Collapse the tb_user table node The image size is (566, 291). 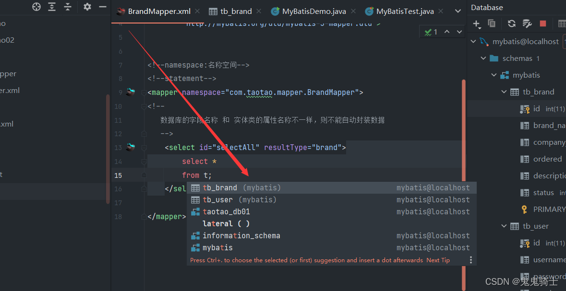point(504,226)
